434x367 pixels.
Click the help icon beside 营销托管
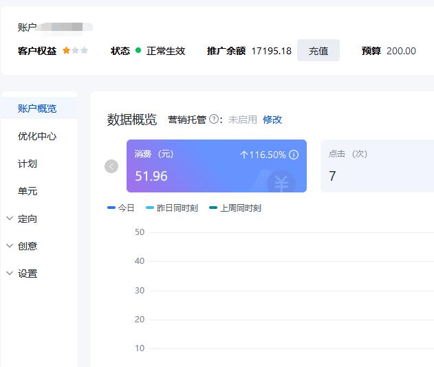point(215,120)
